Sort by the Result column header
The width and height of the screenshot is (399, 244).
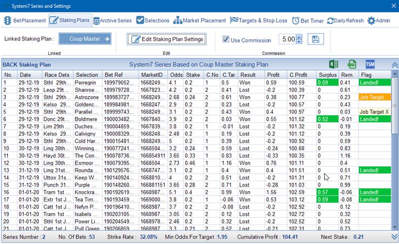point(250,75)
